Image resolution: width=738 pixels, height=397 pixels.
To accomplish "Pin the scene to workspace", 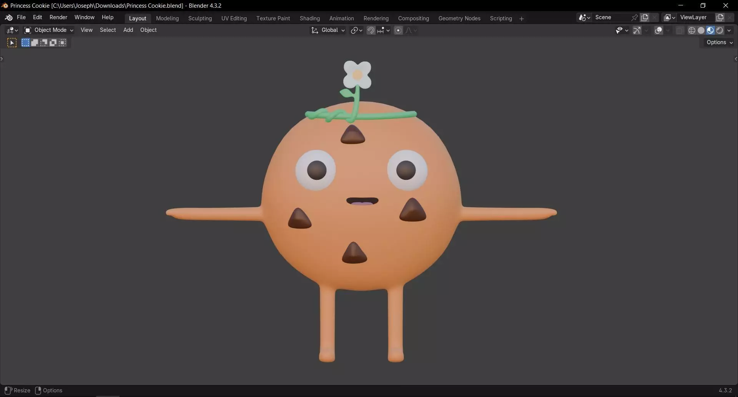I will (635, 18).
